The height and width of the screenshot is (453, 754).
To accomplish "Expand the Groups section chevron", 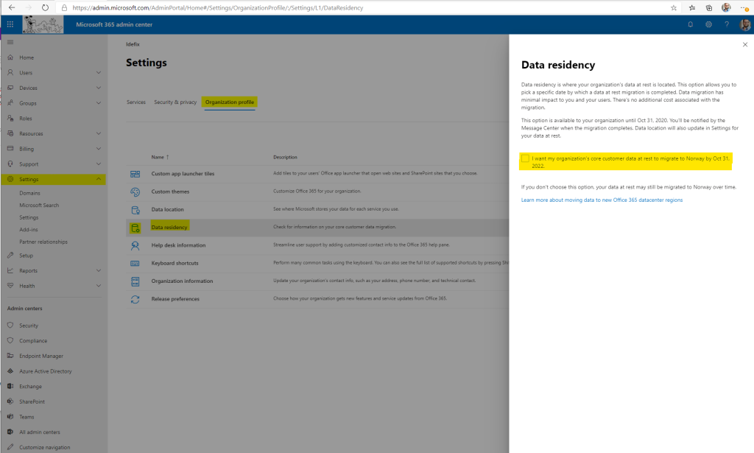I will pos(99,103).
